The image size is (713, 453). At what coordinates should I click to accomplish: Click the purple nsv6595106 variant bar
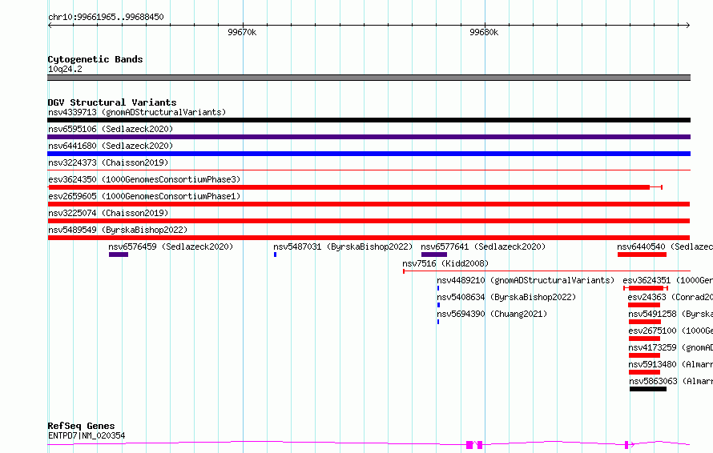click(369, 137)
